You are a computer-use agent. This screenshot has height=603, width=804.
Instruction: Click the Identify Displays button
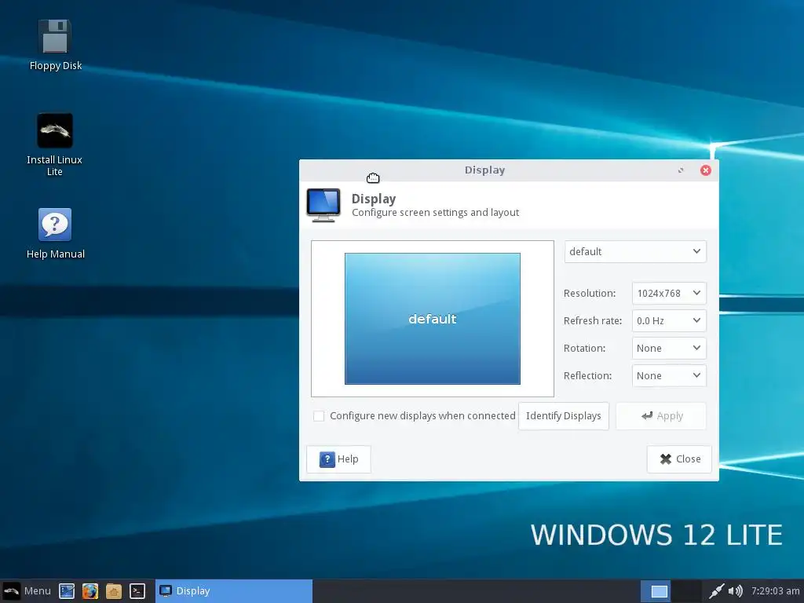coord(564,416)
